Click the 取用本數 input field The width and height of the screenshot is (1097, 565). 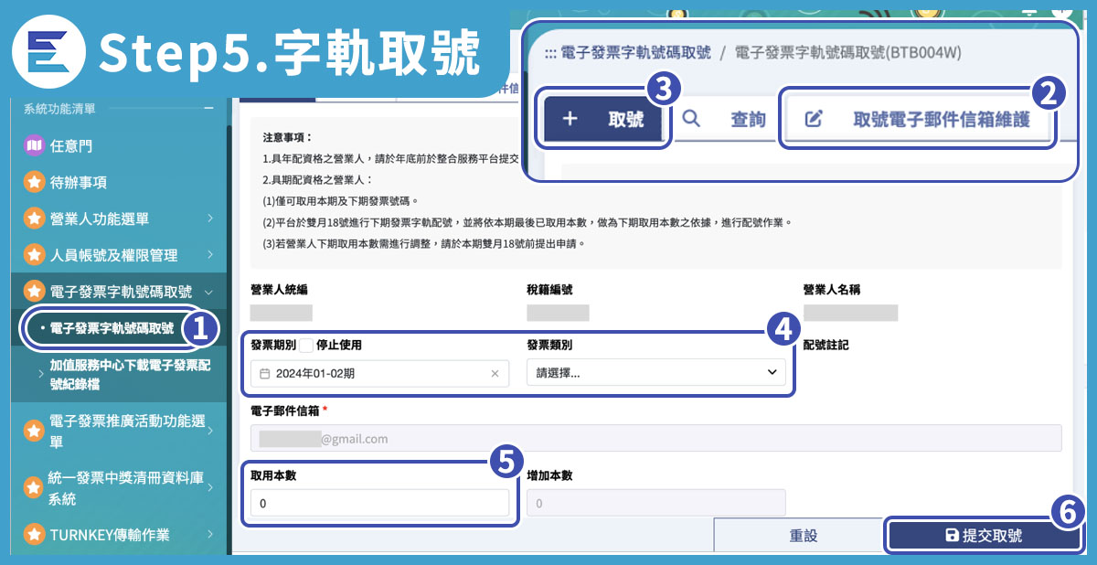pos(379,504)
